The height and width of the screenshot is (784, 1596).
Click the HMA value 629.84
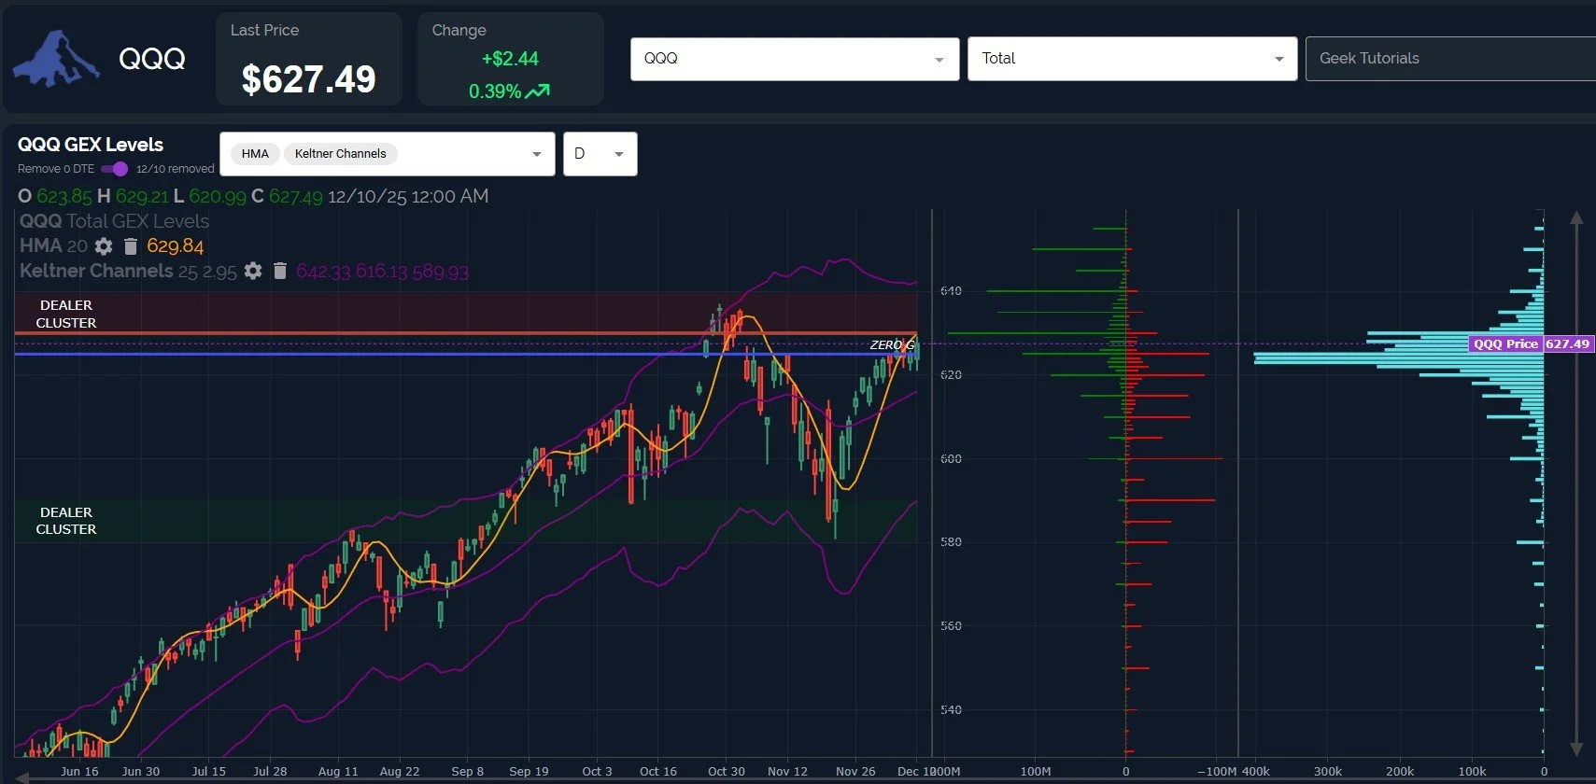tap(175, 246)
